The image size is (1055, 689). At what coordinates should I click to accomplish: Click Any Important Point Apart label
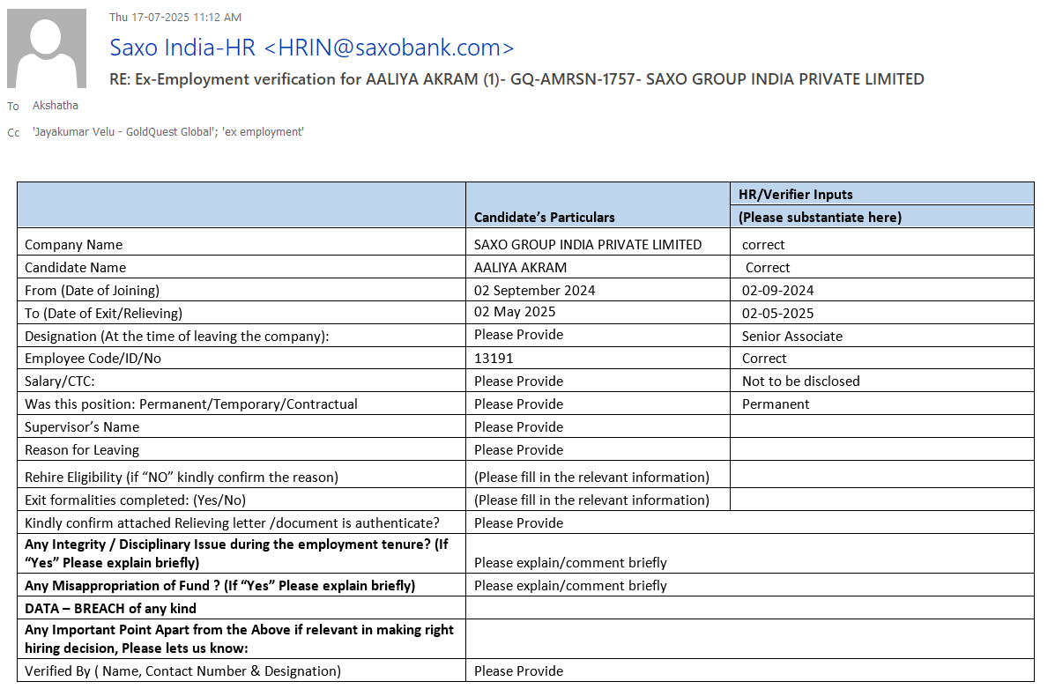tap(239, 639)
